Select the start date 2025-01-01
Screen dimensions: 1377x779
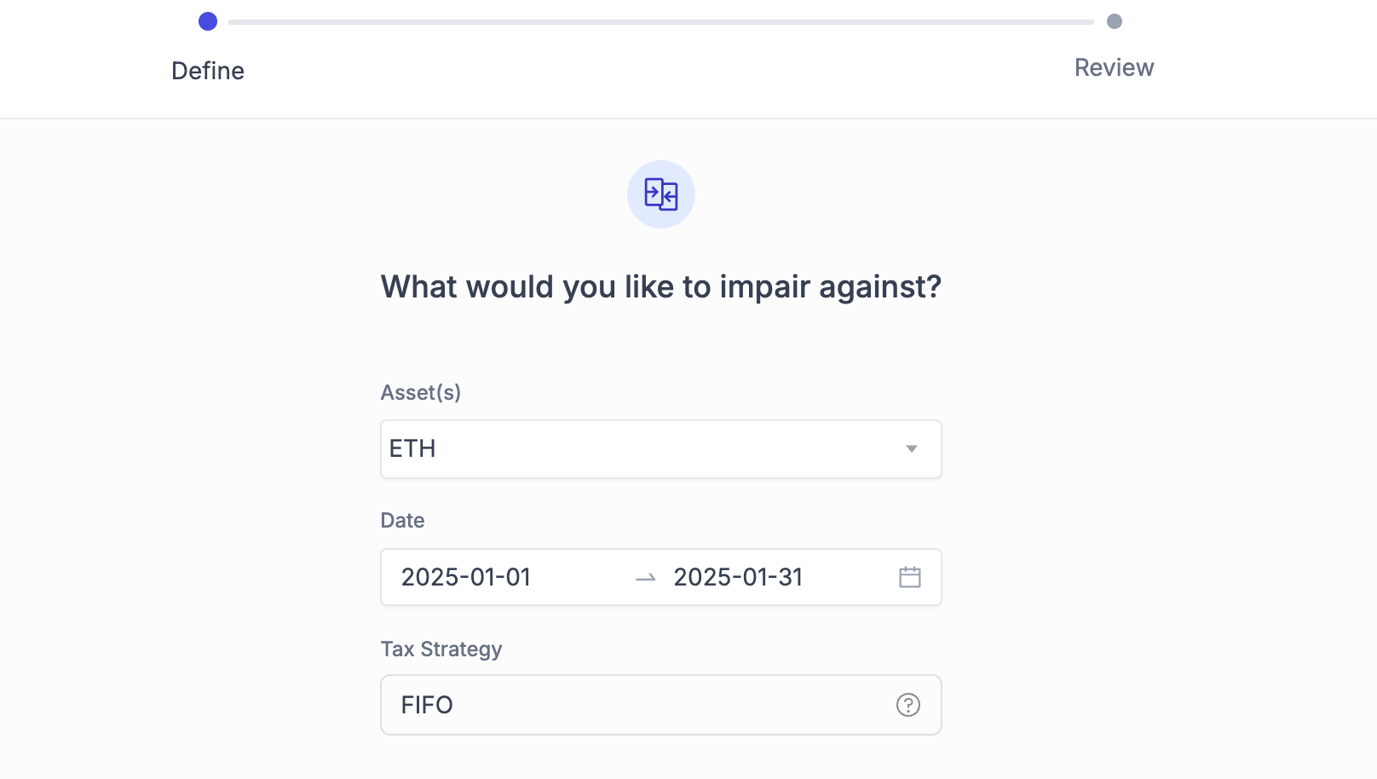tap(466, 577)
